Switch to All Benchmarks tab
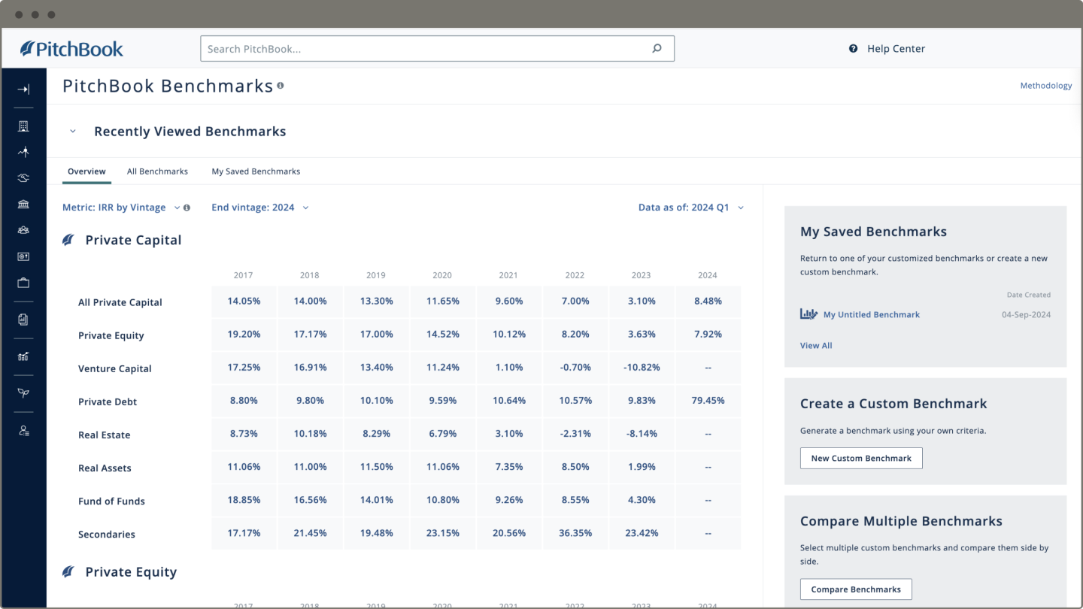This screenshot has width=1083, height=609. pyautogui.click(x=157, y=171)
